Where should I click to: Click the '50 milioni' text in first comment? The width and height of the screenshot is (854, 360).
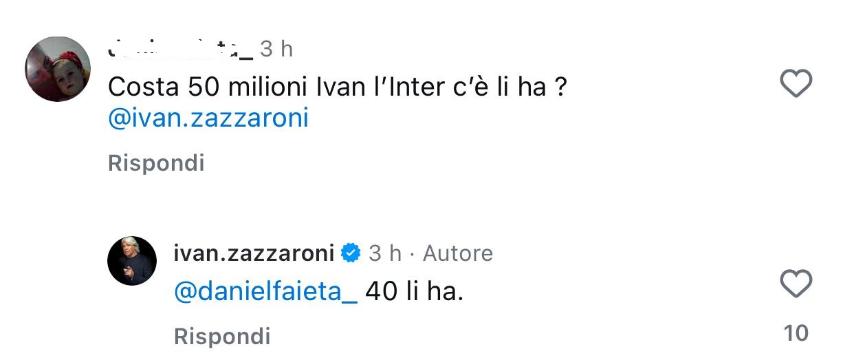[235, 87]
